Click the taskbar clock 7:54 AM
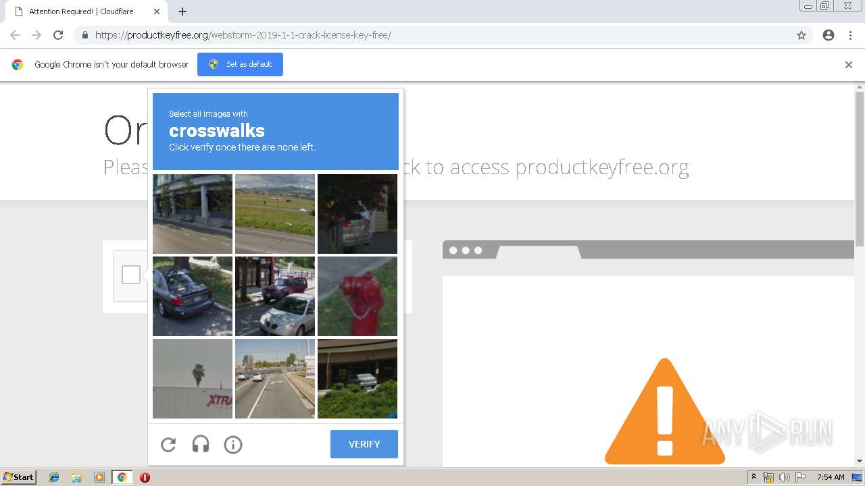This screenshot has height=486, width=865. point(831,477)
